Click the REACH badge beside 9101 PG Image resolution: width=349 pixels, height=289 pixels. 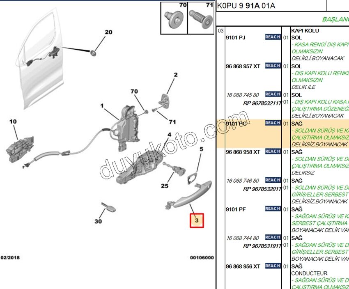[x=273, y=123]
